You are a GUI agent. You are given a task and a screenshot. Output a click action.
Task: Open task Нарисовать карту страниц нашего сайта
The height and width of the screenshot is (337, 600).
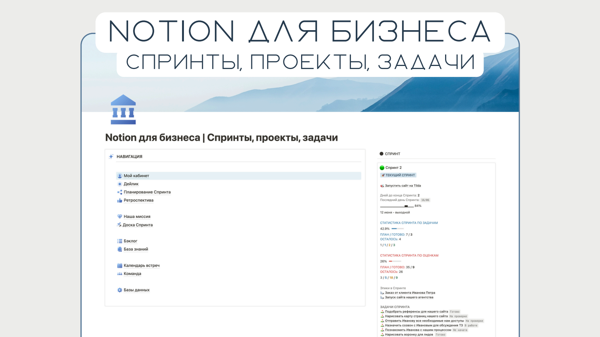pos(416,316)
